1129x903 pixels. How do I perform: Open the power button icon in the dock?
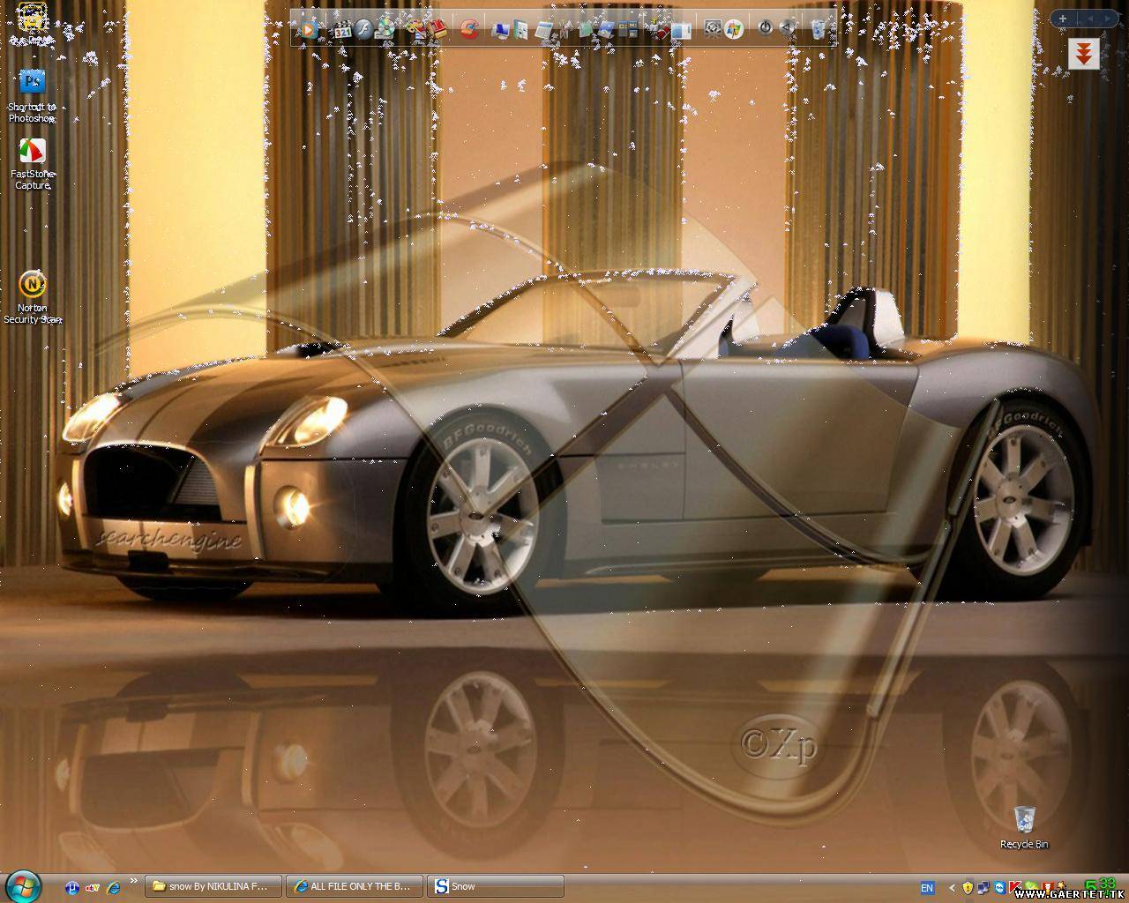(765, 28)
